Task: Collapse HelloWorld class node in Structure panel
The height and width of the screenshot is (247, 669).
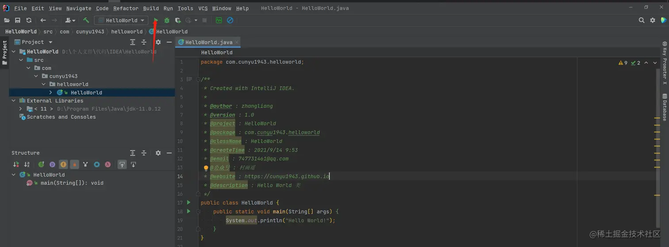Action: [x=13, y=175]
